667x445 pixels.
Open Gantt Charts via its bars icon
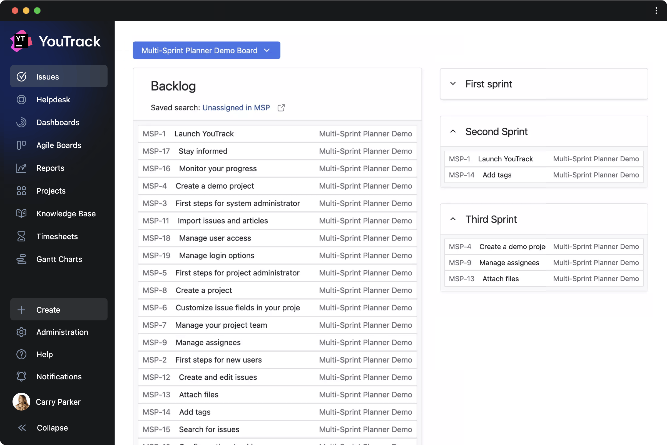pyautogui.click(x=21, y=259)
